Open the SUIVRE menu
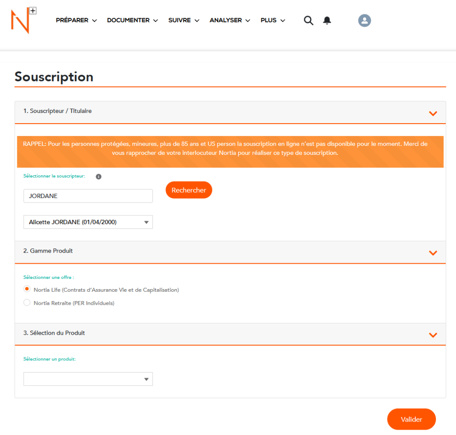The width and height of the screenshot is (456, 435). coord(183,21)
